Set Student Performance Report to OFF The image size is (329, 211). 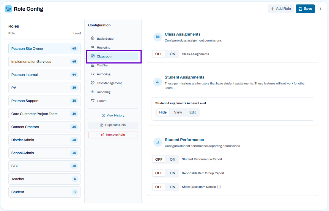(x=159, y=159)
